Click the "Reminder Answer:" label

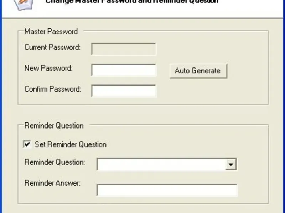(x=52, y=184)
